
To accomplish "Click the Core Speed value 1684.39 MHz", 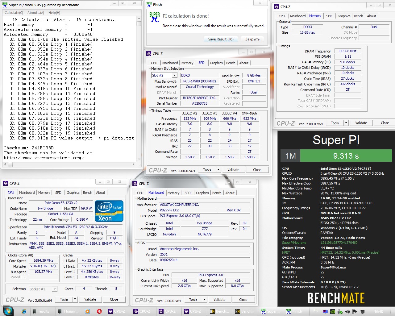I will click(44, 261).
